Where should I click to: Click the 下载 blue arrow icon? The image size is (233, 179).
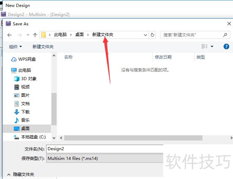(x=17, y=112)
